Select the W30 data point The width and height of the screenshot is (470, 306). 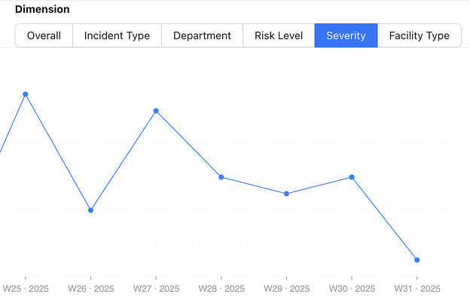[x=352, y=177]
